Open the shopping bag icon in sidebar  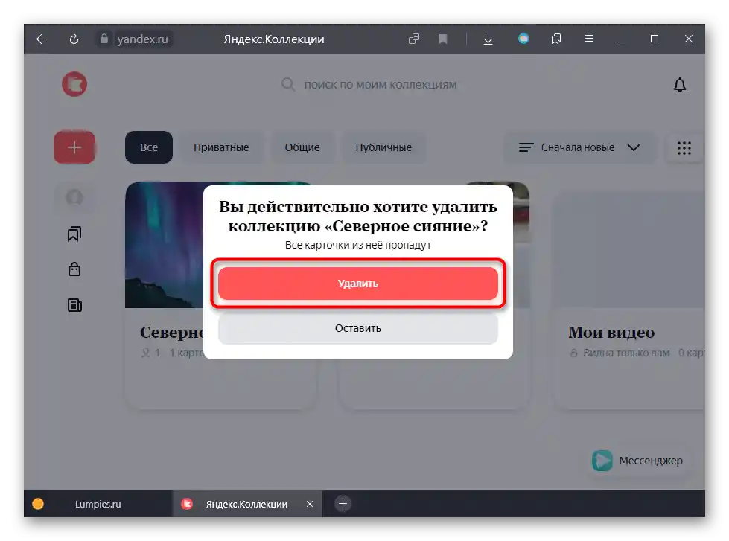74,269
